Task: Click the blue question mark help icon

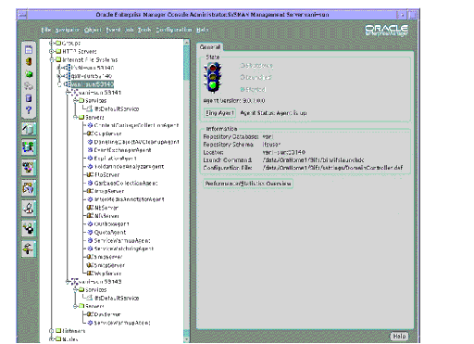Action: pyautogui.click(x=29, y=110)
